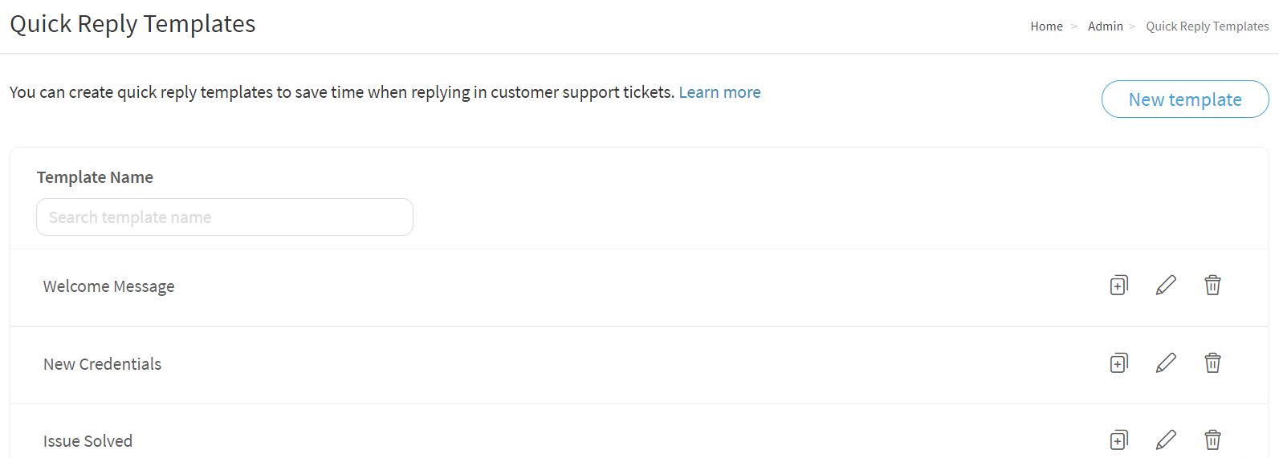
Task: Click the New template button
Action: 1185,99
